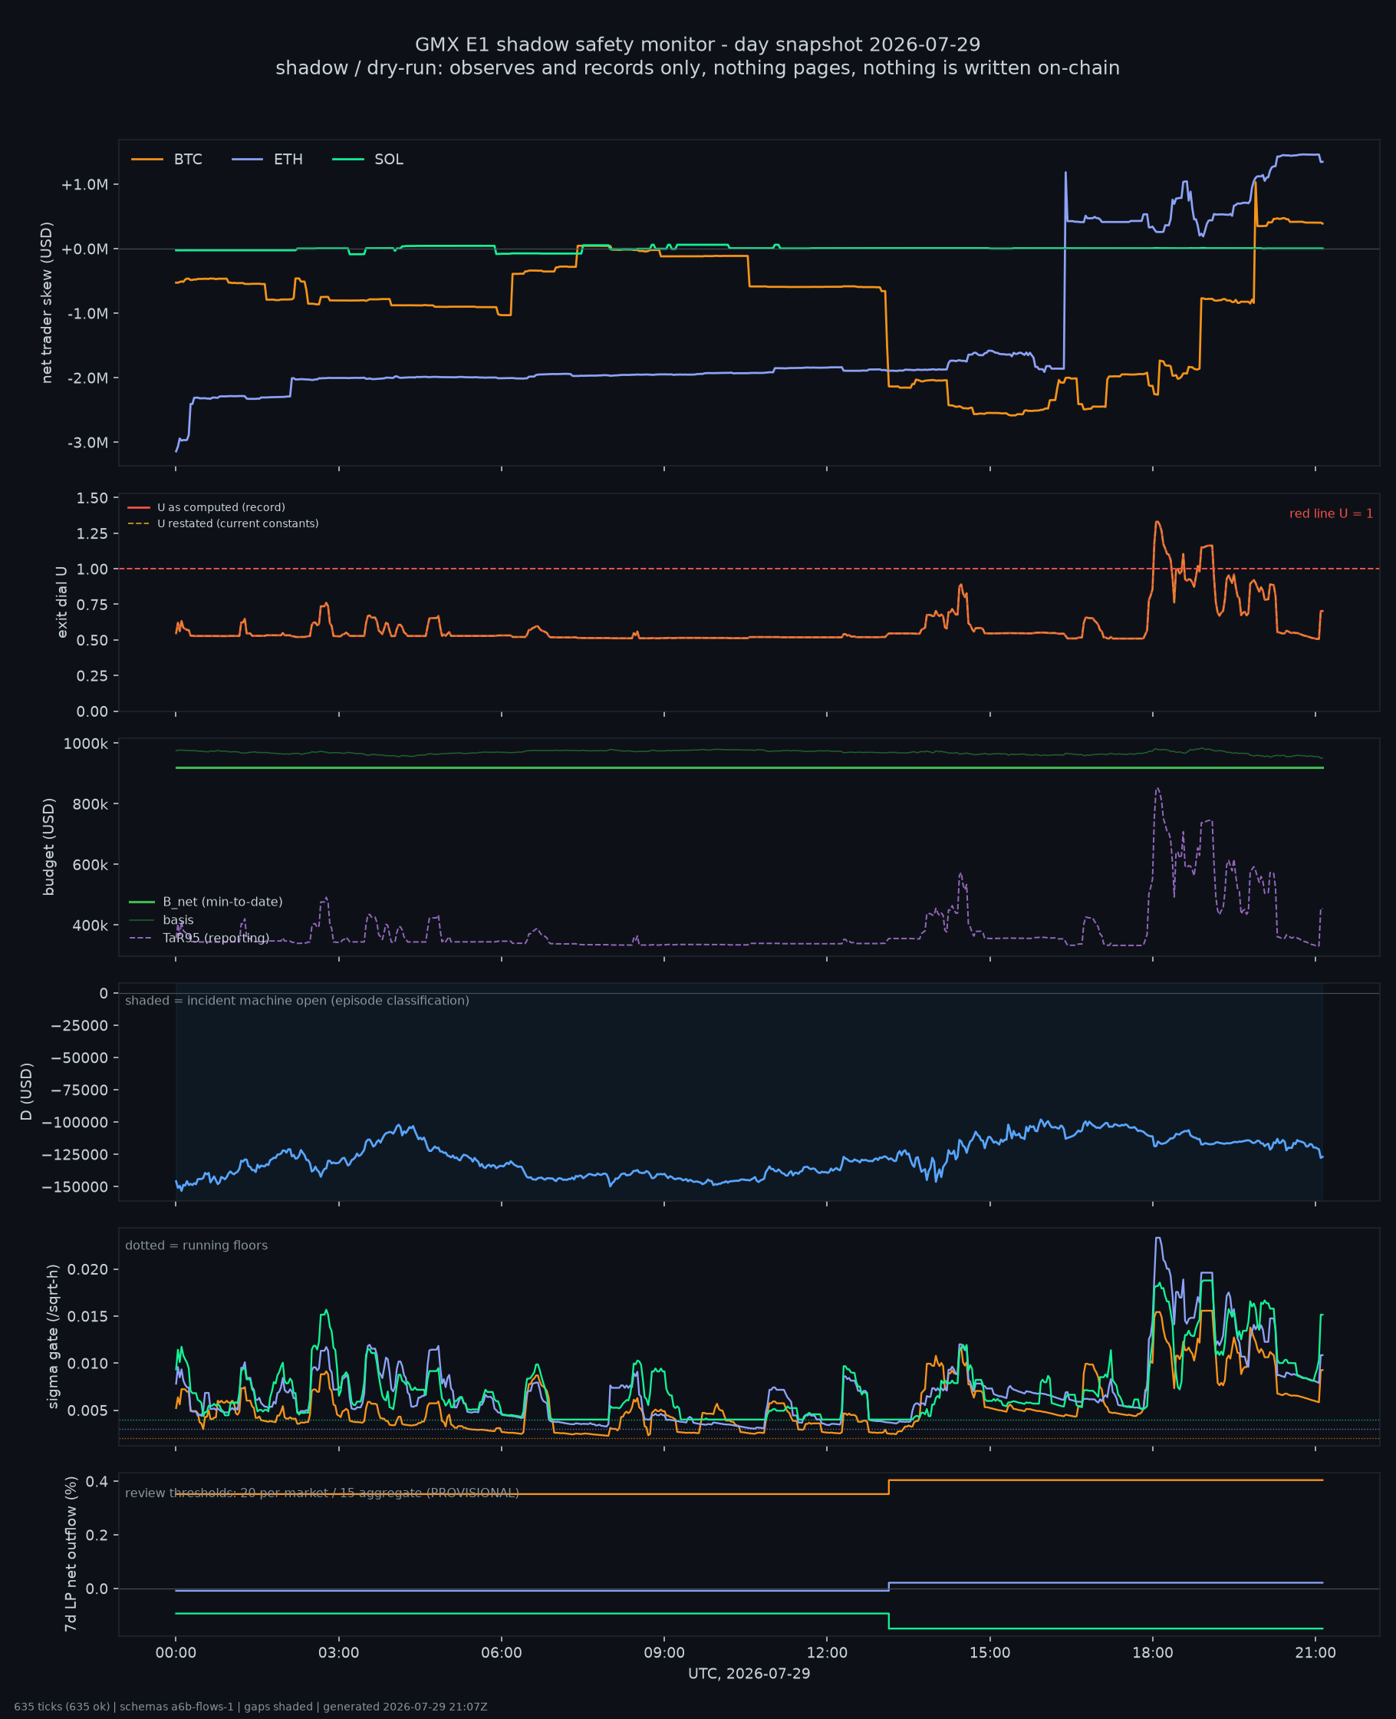Select the BTC legend label

pos(188,160)
